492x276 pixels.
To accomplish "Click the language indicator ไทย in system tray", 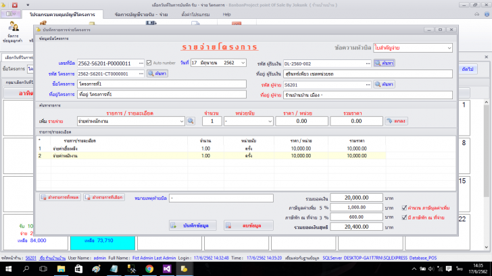I will (460, 269).
